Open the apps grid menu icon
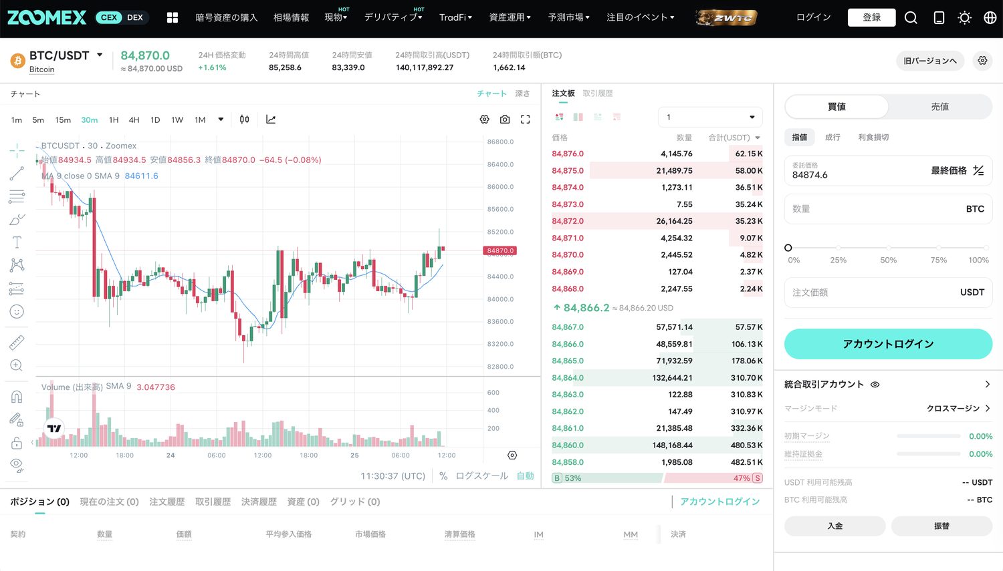This screenshot has width=1003, height=571. coord(173,18)
